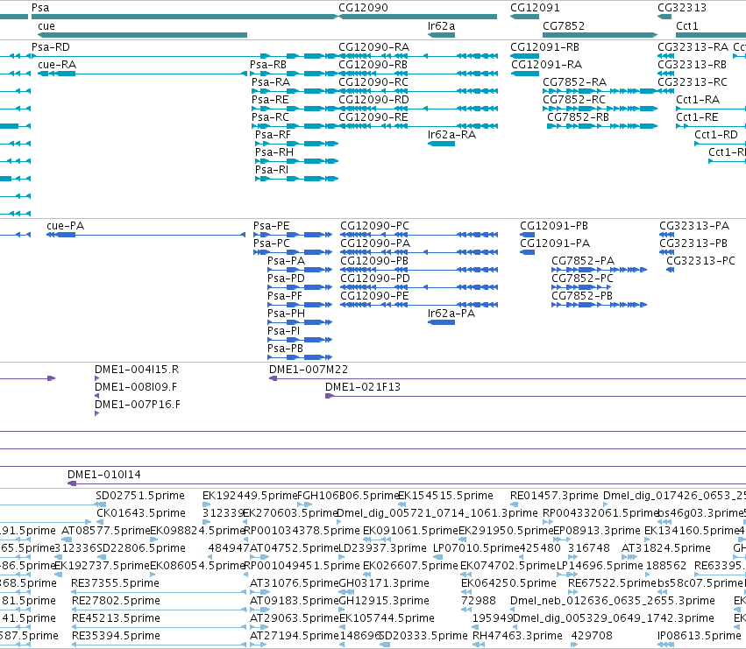Select the cue-RA transcript label
Image resolution: width=746 pixels, height=649 pixels.
point(57,65)
